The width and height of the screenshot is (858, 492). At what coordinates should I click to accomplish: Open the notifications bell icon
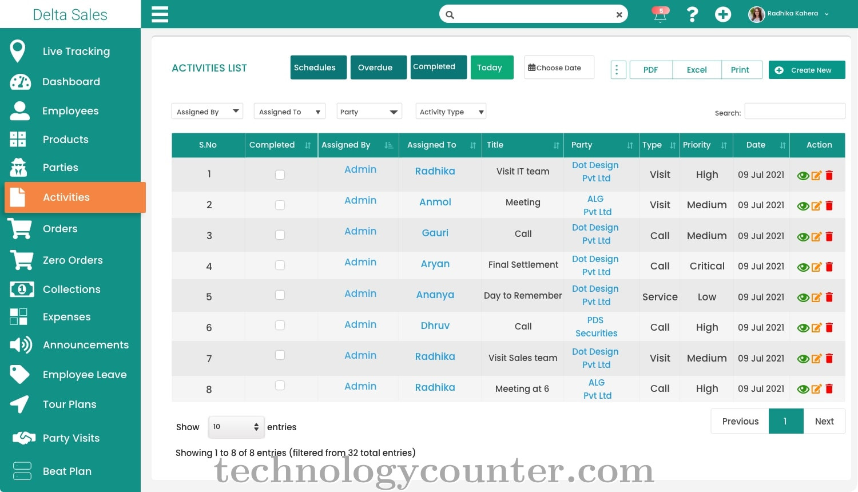pyautogui.click(x=660, y=14)
